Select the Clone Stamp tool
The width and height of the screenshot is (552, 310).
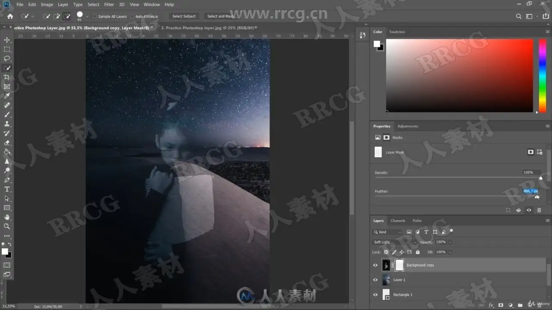point(7,124)
